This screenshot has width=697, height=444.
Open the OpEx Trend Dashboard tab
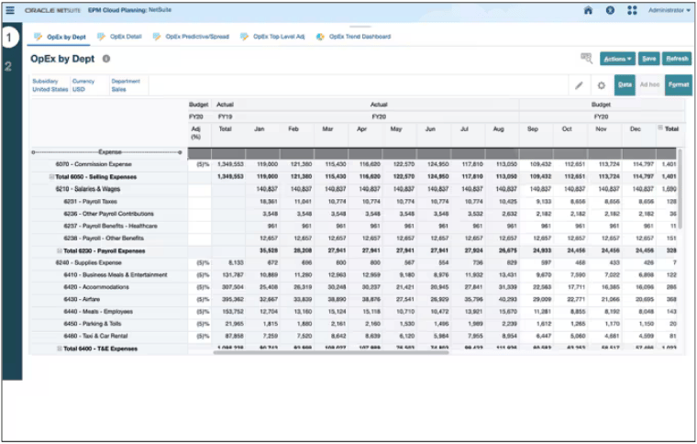coord(354,37)
